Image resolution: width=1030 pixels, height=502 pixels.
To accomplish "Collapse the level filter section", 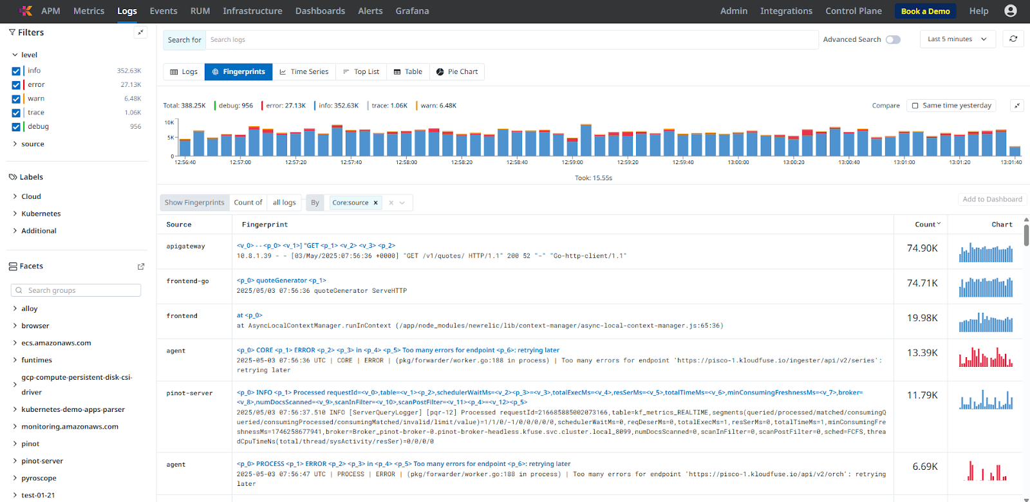I will coord(15,55).
